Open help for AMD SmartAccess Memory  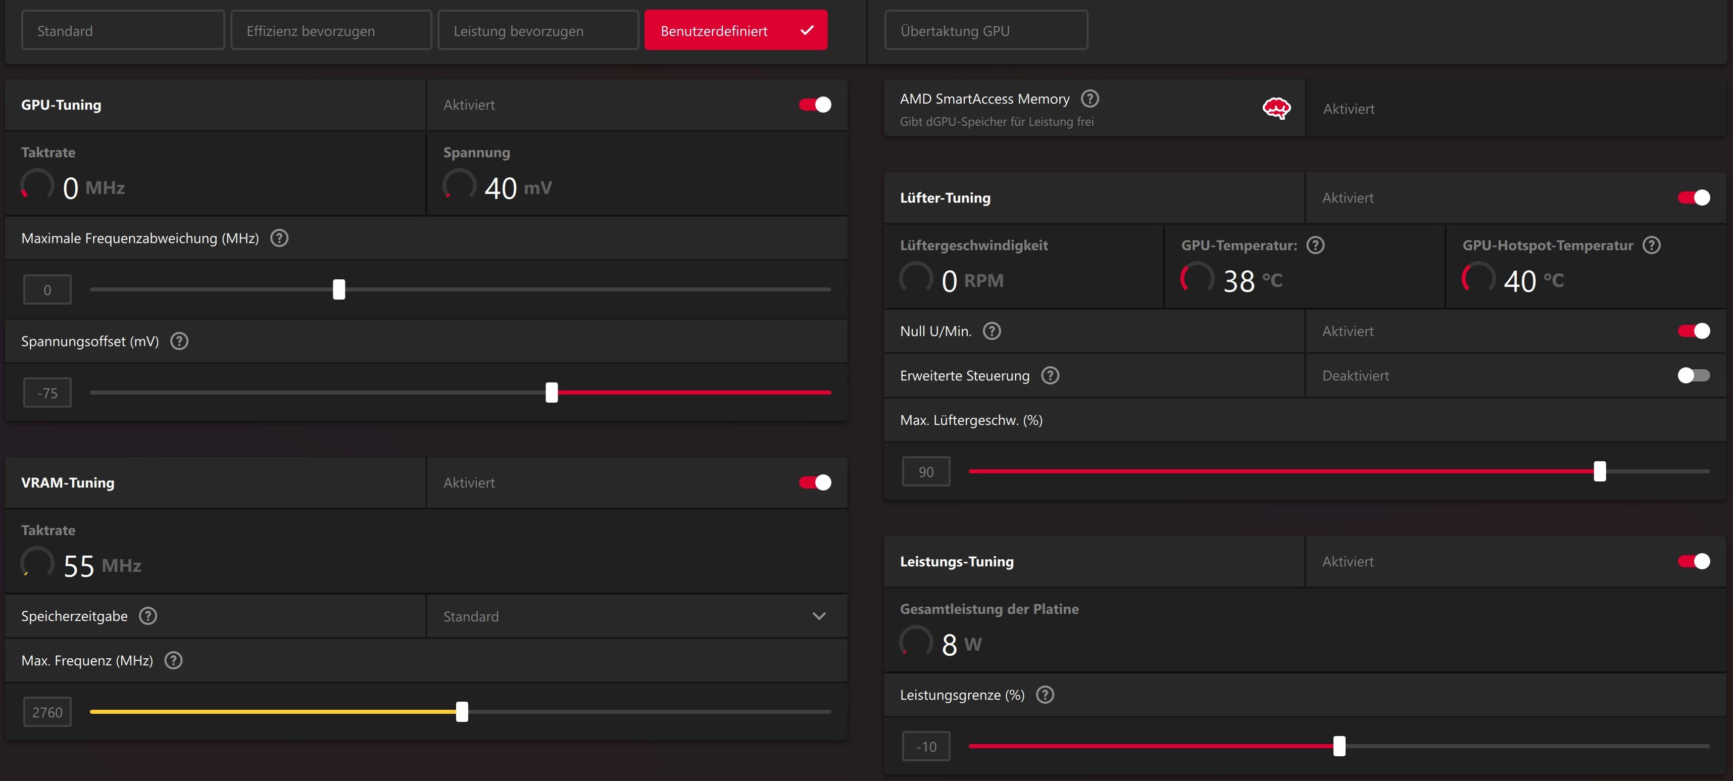[x=1089, y=99]
